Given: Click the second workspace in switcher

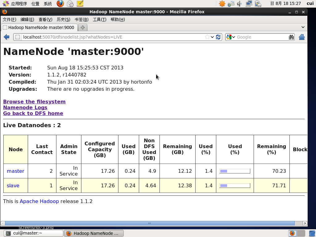Looking at the screenshot, I should click(x=301, y=233).
